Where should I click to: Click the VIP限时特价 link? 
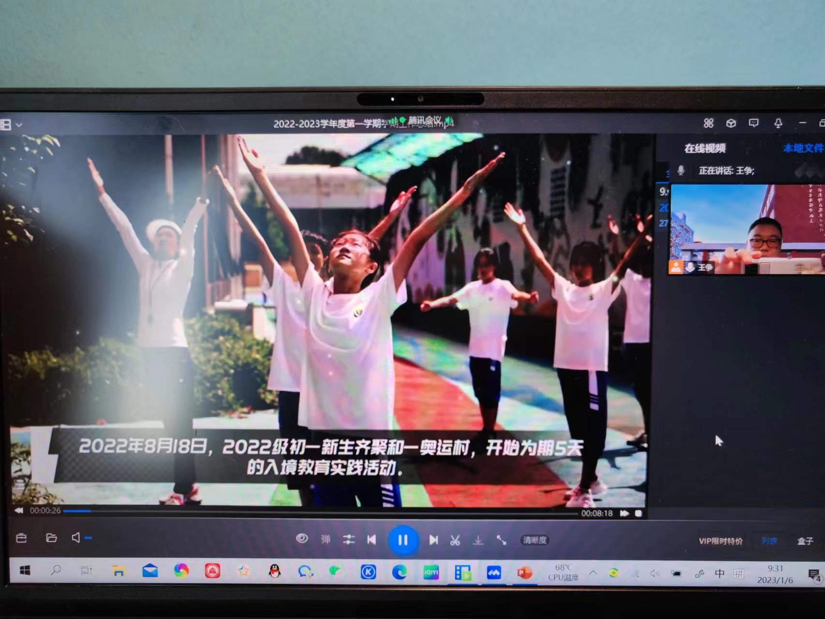tap(720, 541)
